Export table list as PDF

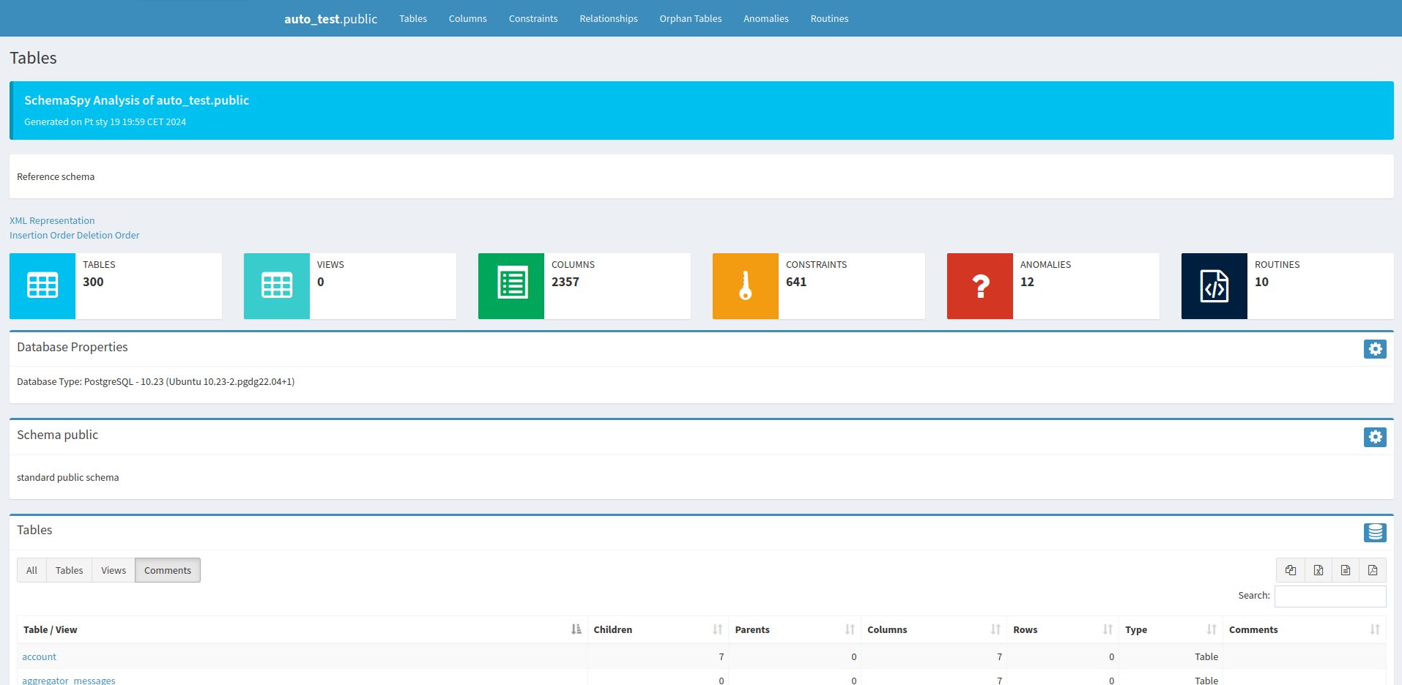click(1373, 570)
